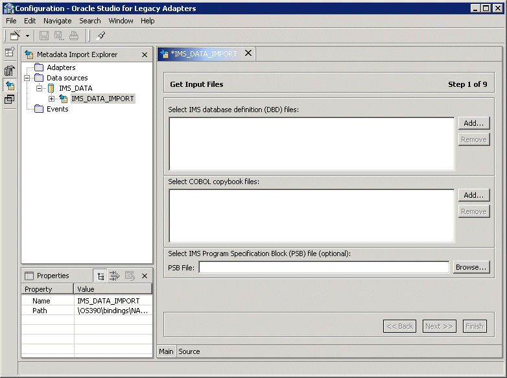507x378 pixels.
Task: Select the IMS_DATA_IMPORT value cell
Action: (113, 301)
